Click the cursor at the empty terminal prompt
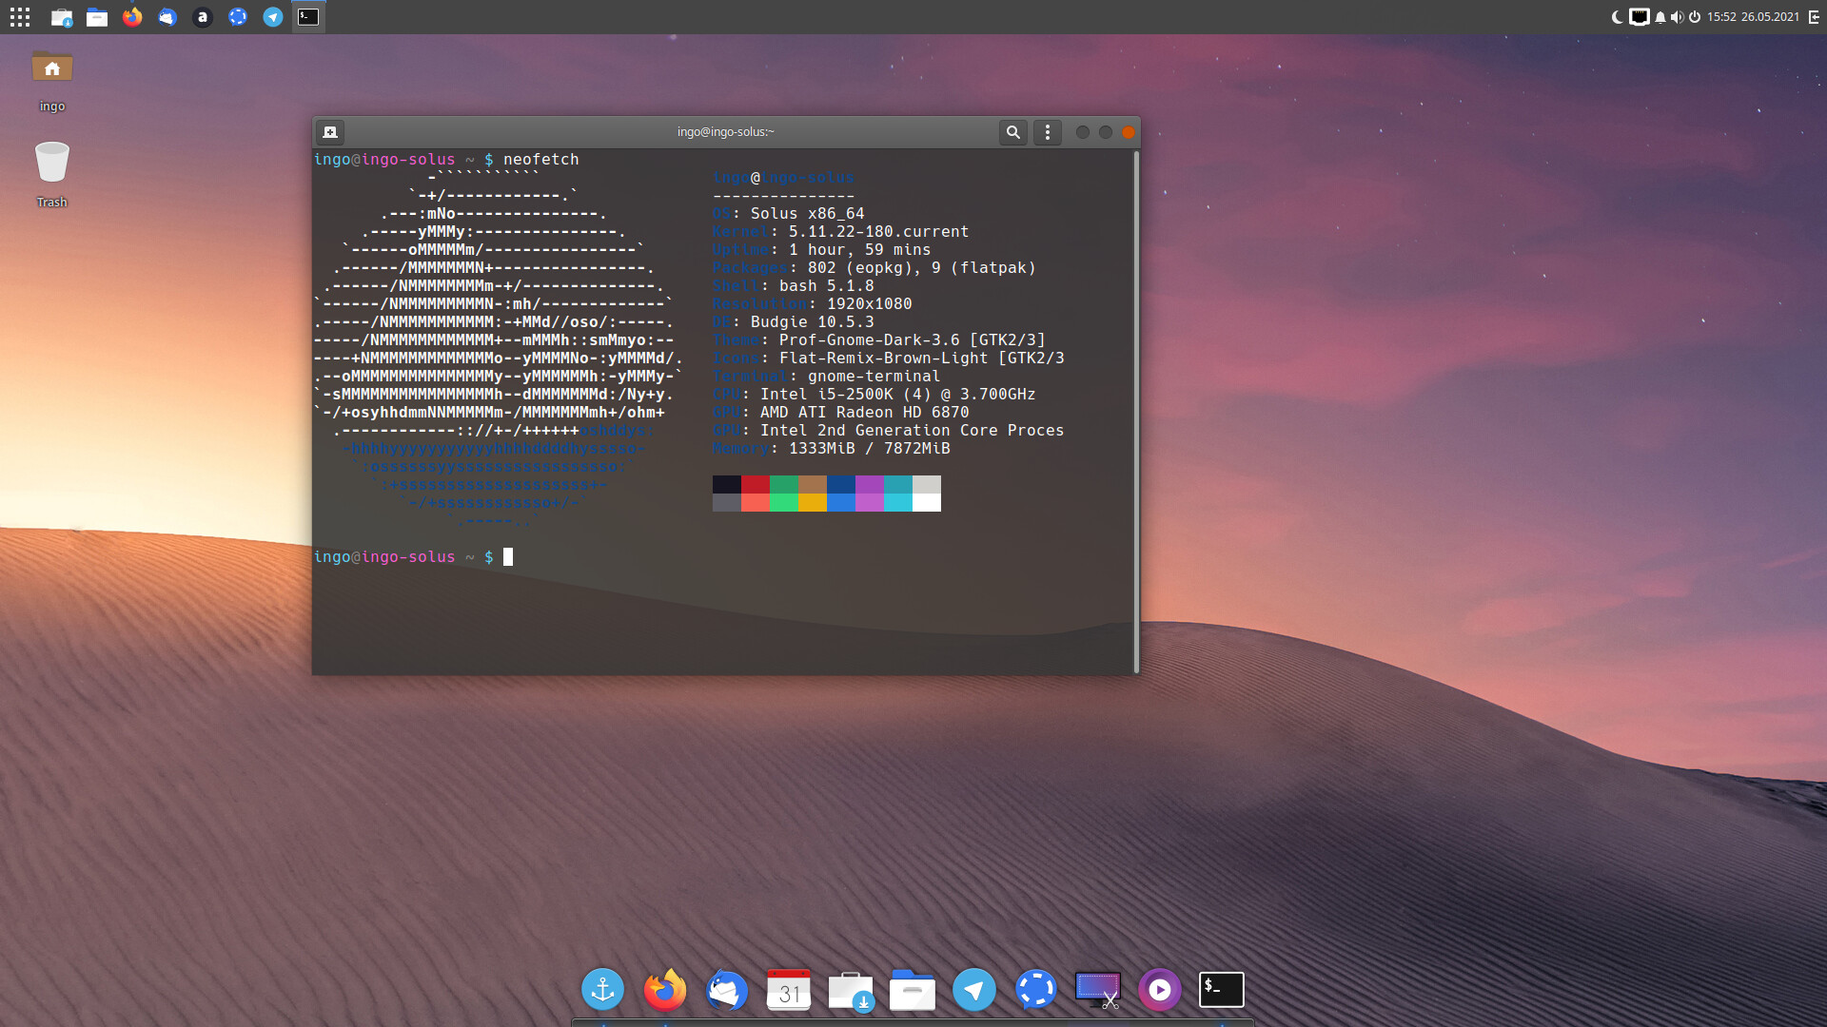1827x1027 pixels. [508, 556]
